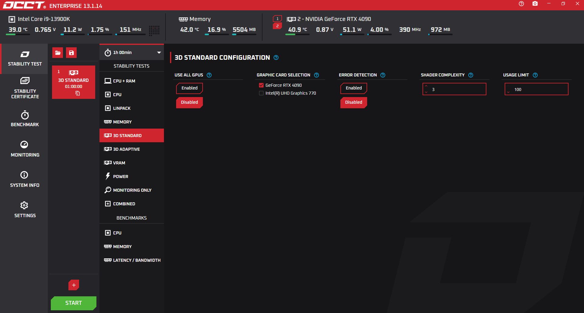This screenshot has height=313, width=584.
Task: Click the Memory icon in header
Action: (x=183, y=19)
